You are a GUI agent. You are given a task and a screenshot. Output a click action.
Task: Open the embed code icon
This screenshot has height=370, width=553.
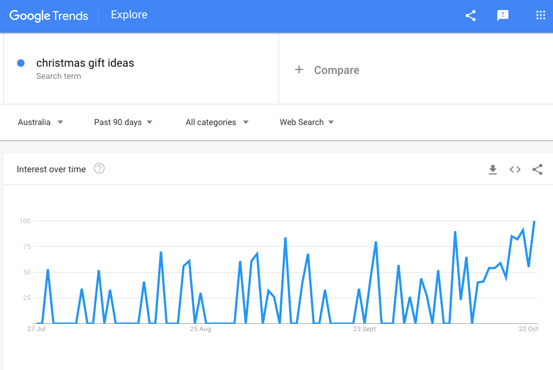(x=515, y=169)
